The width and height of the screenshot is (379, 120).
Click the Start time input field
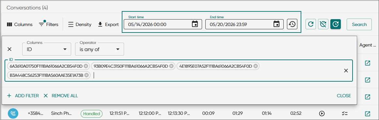(163, 24)
